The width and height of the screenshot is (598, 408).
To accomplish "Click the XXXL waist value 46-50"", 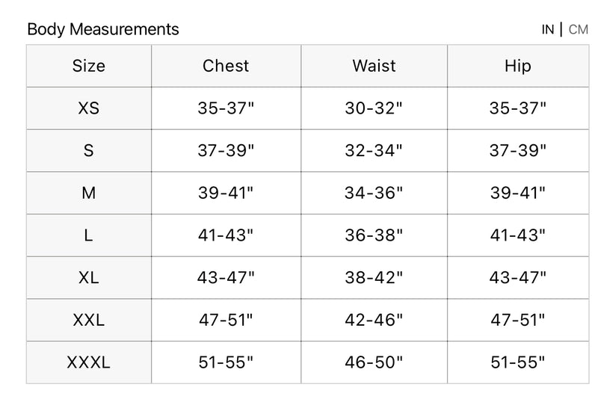I will coord(374,363).
